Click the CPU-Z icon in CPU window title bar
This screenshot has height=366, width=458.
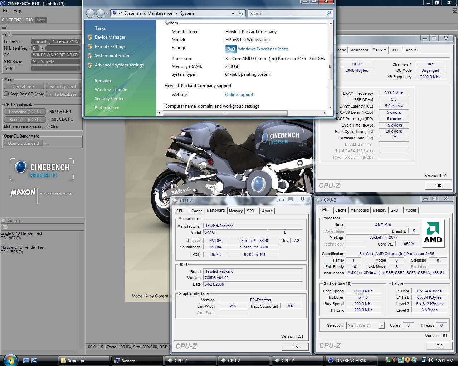click(x=320, y=200)
